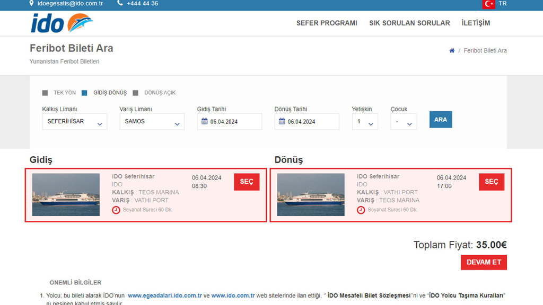Image resolution: width=543 pixels, height=305 pixels.
Task: Click clock icon on Gidiş trip card
Action: (x=116, y=210)
